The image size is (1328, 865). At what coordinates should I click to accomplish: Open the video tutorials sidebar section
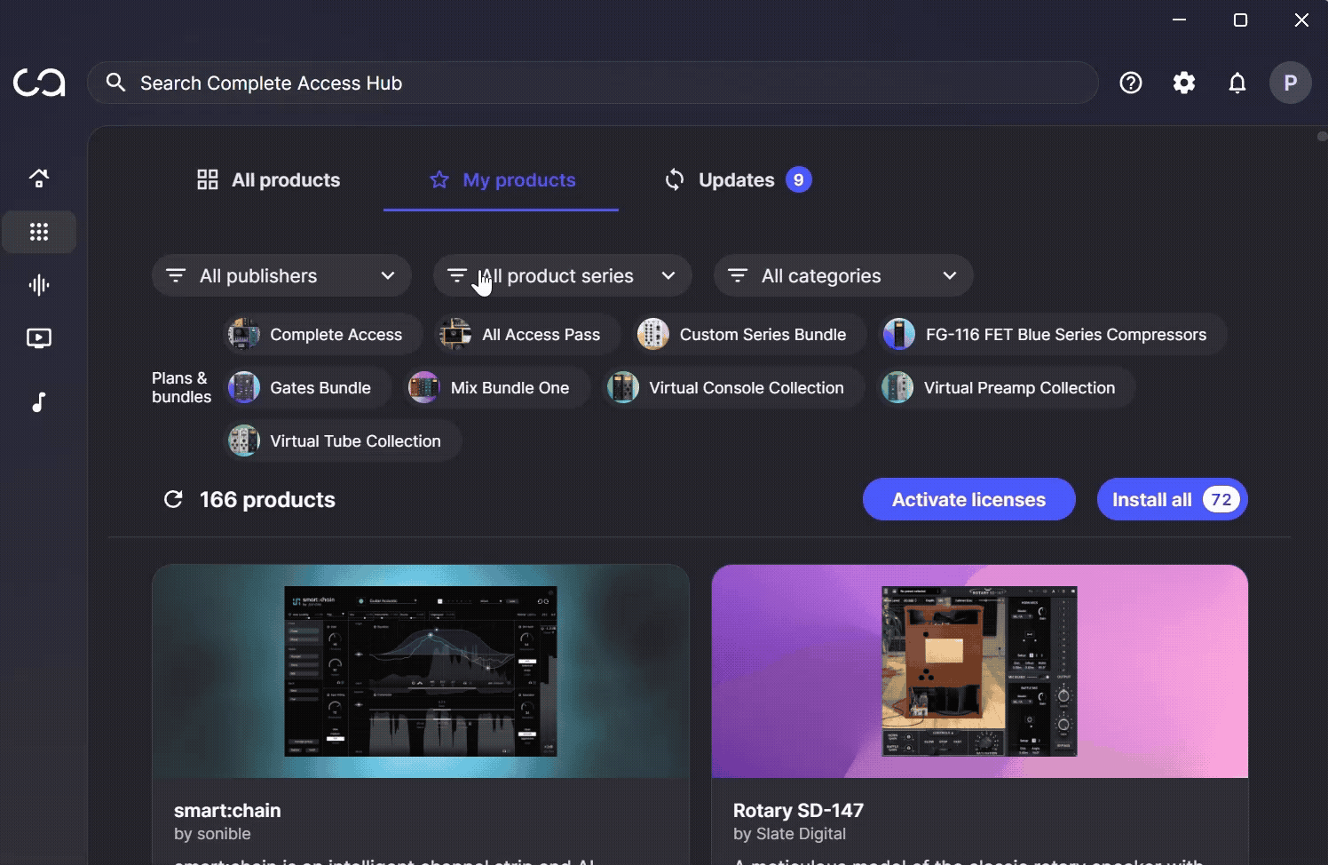(x=39, y=338)
